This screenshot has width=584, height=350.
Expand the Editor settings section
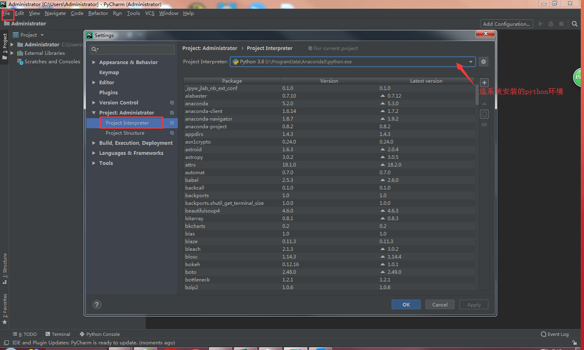pyautogui.click(x=94, y=82)
